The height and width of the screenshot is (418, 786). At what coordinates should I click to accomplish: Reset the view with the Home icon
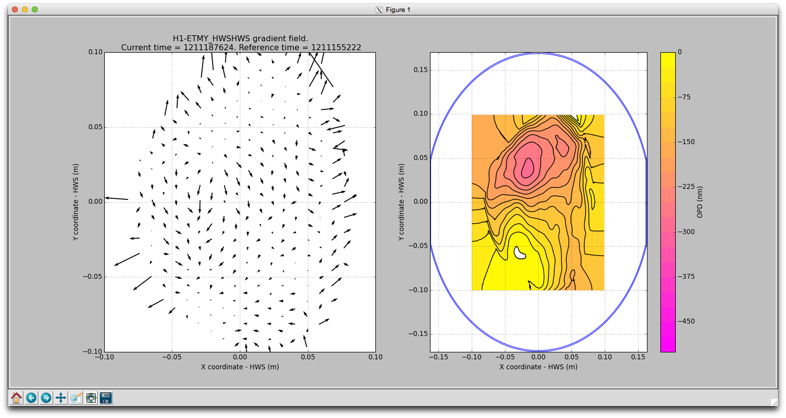tap(16, 398)
